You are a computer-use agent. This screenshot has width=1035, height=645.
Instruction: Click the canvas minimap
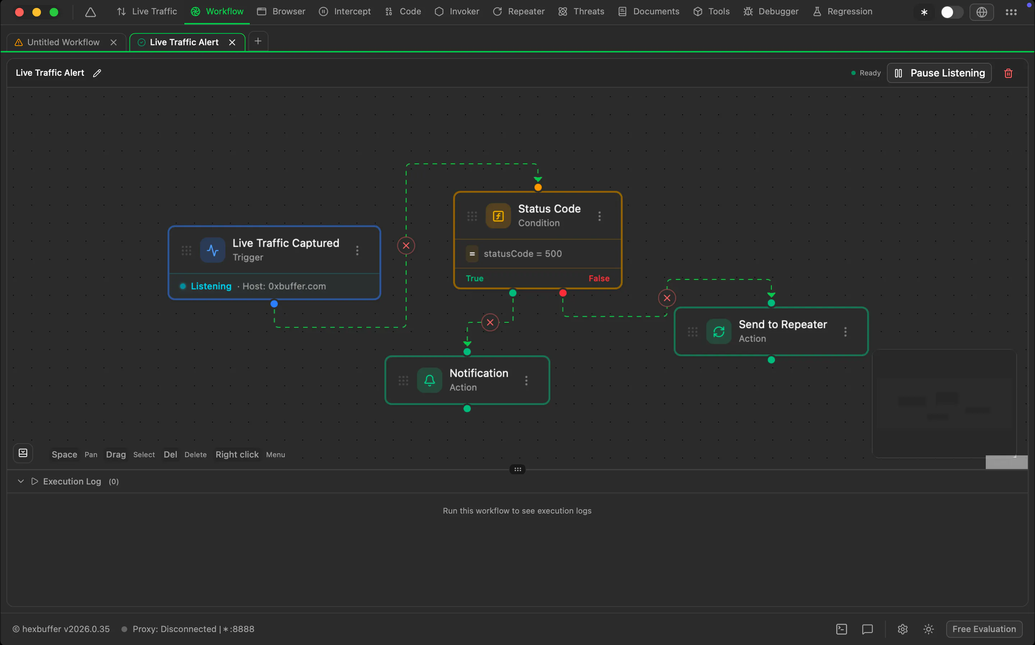(x=944, y=403)
